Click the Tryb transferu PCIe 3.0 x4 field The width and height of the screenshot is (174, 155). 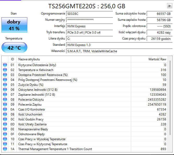click(89, 33)
